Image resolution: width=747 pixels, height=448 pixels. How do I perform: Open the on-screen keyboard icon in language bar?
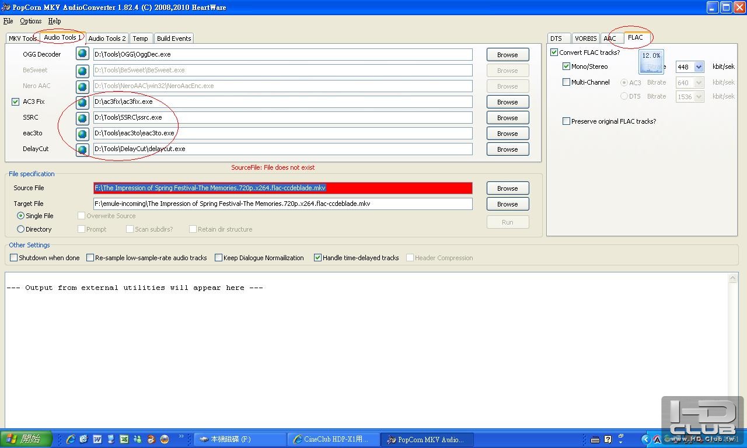pyautogui.click(x=595, y=439)
